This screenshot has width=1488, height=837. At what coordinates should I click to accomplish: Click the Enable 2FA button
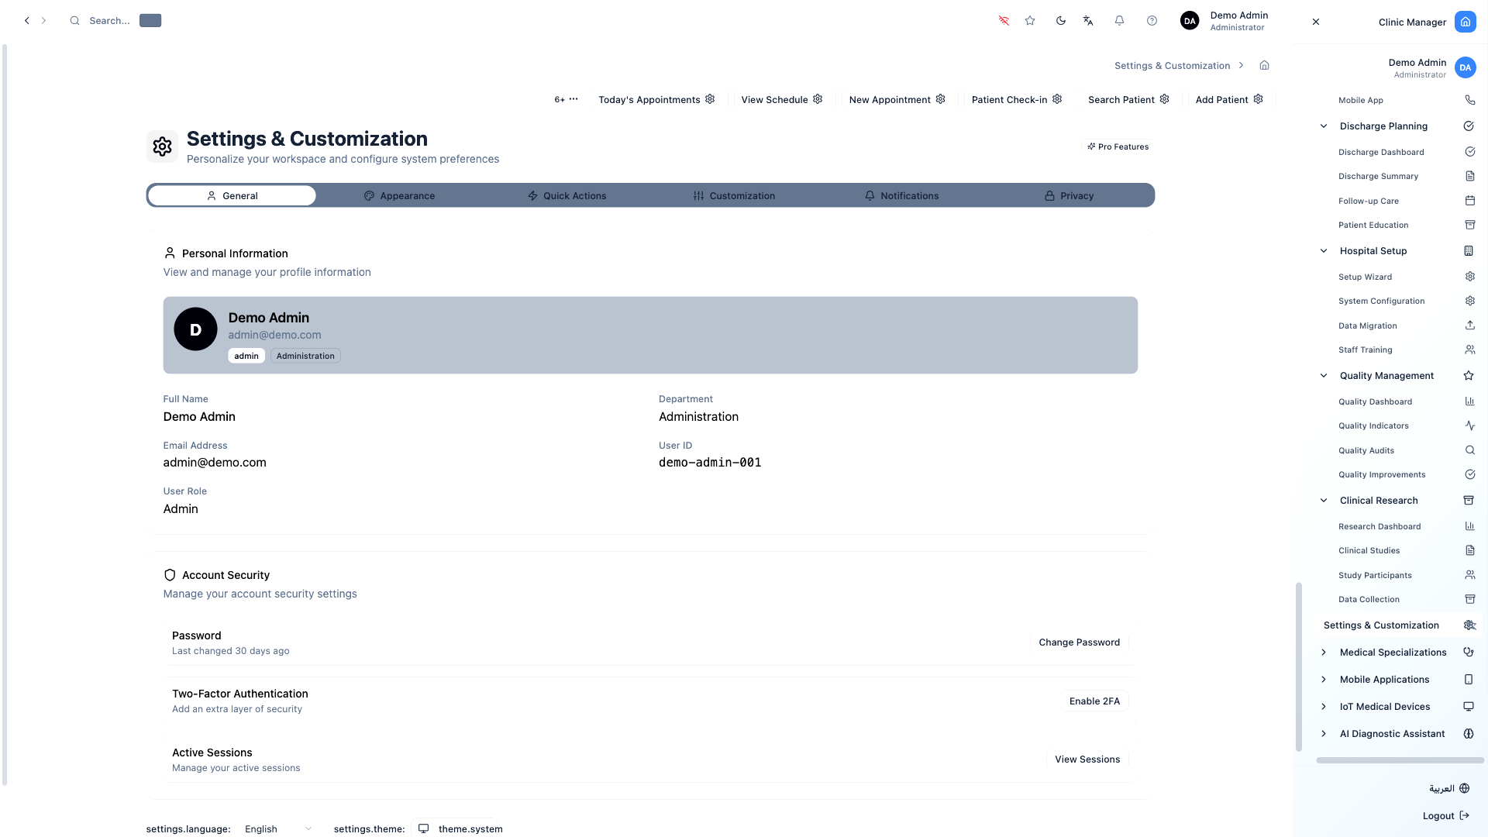[x=1094, y=701]
